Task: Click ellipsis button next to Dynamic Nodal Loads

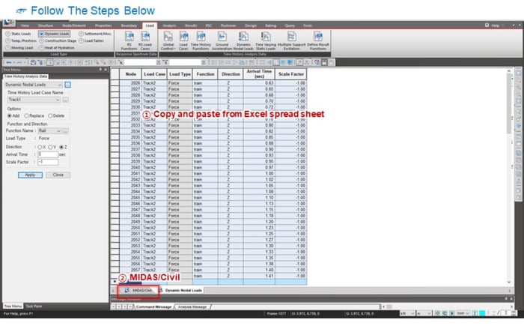Action: pyautogui.click(x=67, y=85)
